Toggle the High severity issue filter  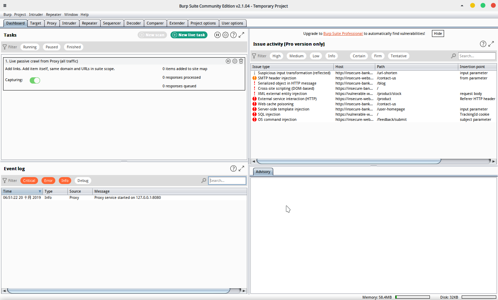tap(276, 56)
